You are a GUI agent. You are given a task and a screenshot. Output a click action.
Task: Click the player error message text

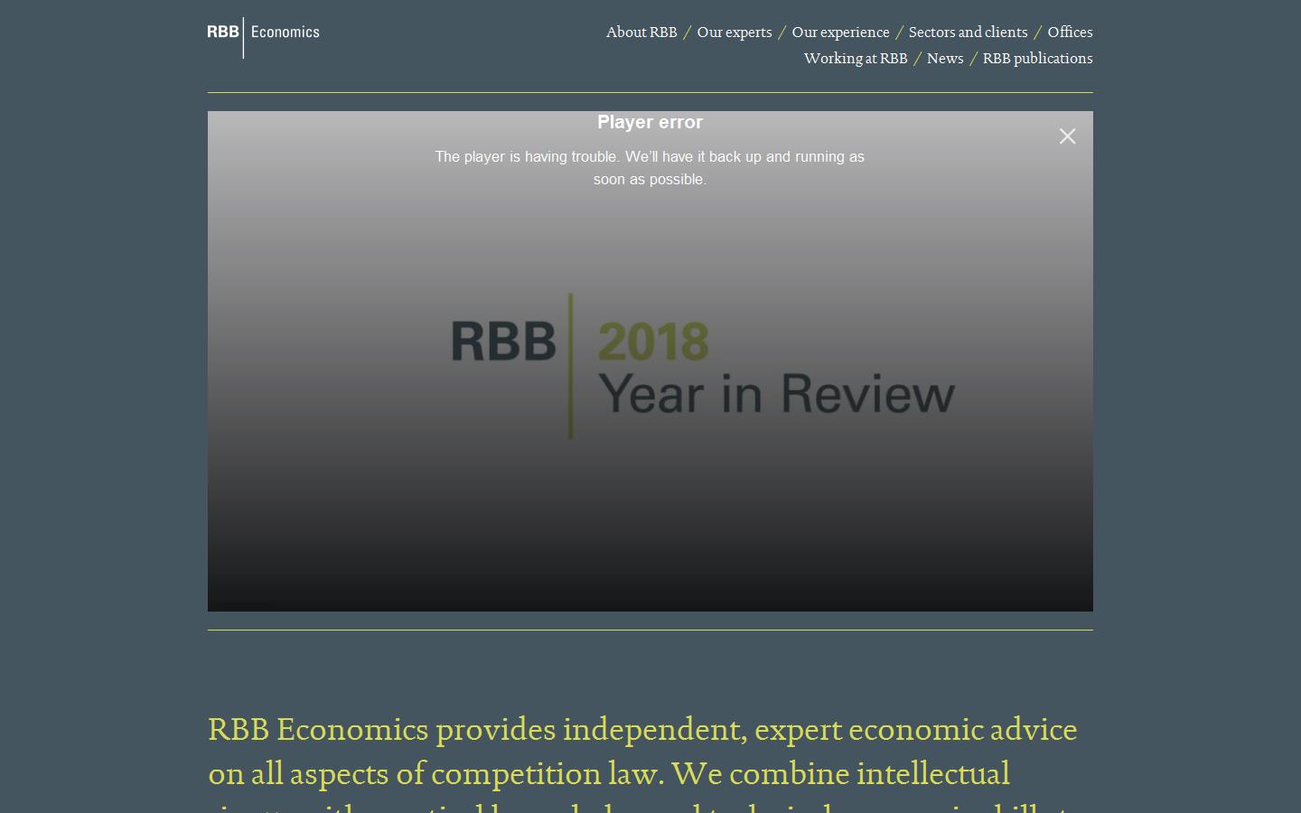(650, 168)
